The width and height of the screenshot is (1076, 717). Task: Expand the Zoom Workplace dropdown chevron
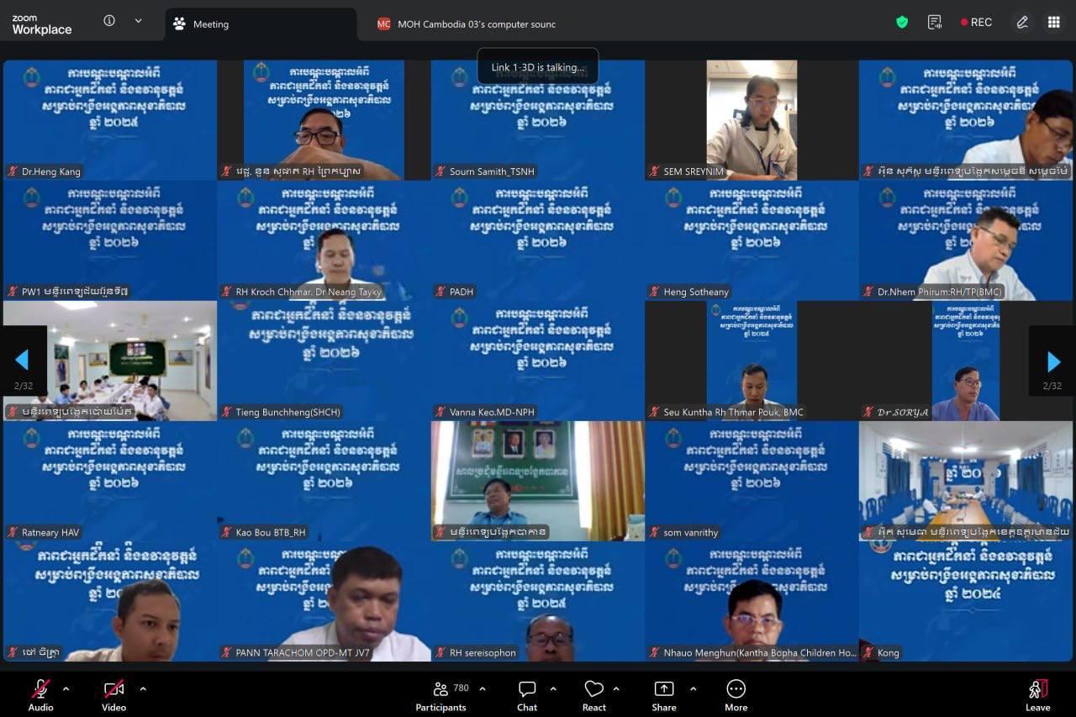138,21
